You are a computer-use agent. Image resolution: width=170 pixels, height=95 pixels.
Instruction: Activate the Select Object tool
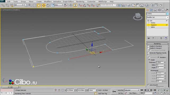pyautogui.click(x=26, y=5)
